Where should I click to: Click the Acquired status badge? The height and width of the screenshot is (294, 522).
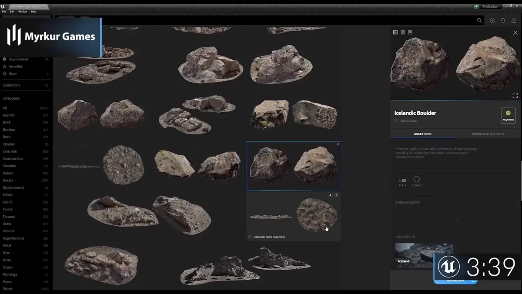click(508, 115)
